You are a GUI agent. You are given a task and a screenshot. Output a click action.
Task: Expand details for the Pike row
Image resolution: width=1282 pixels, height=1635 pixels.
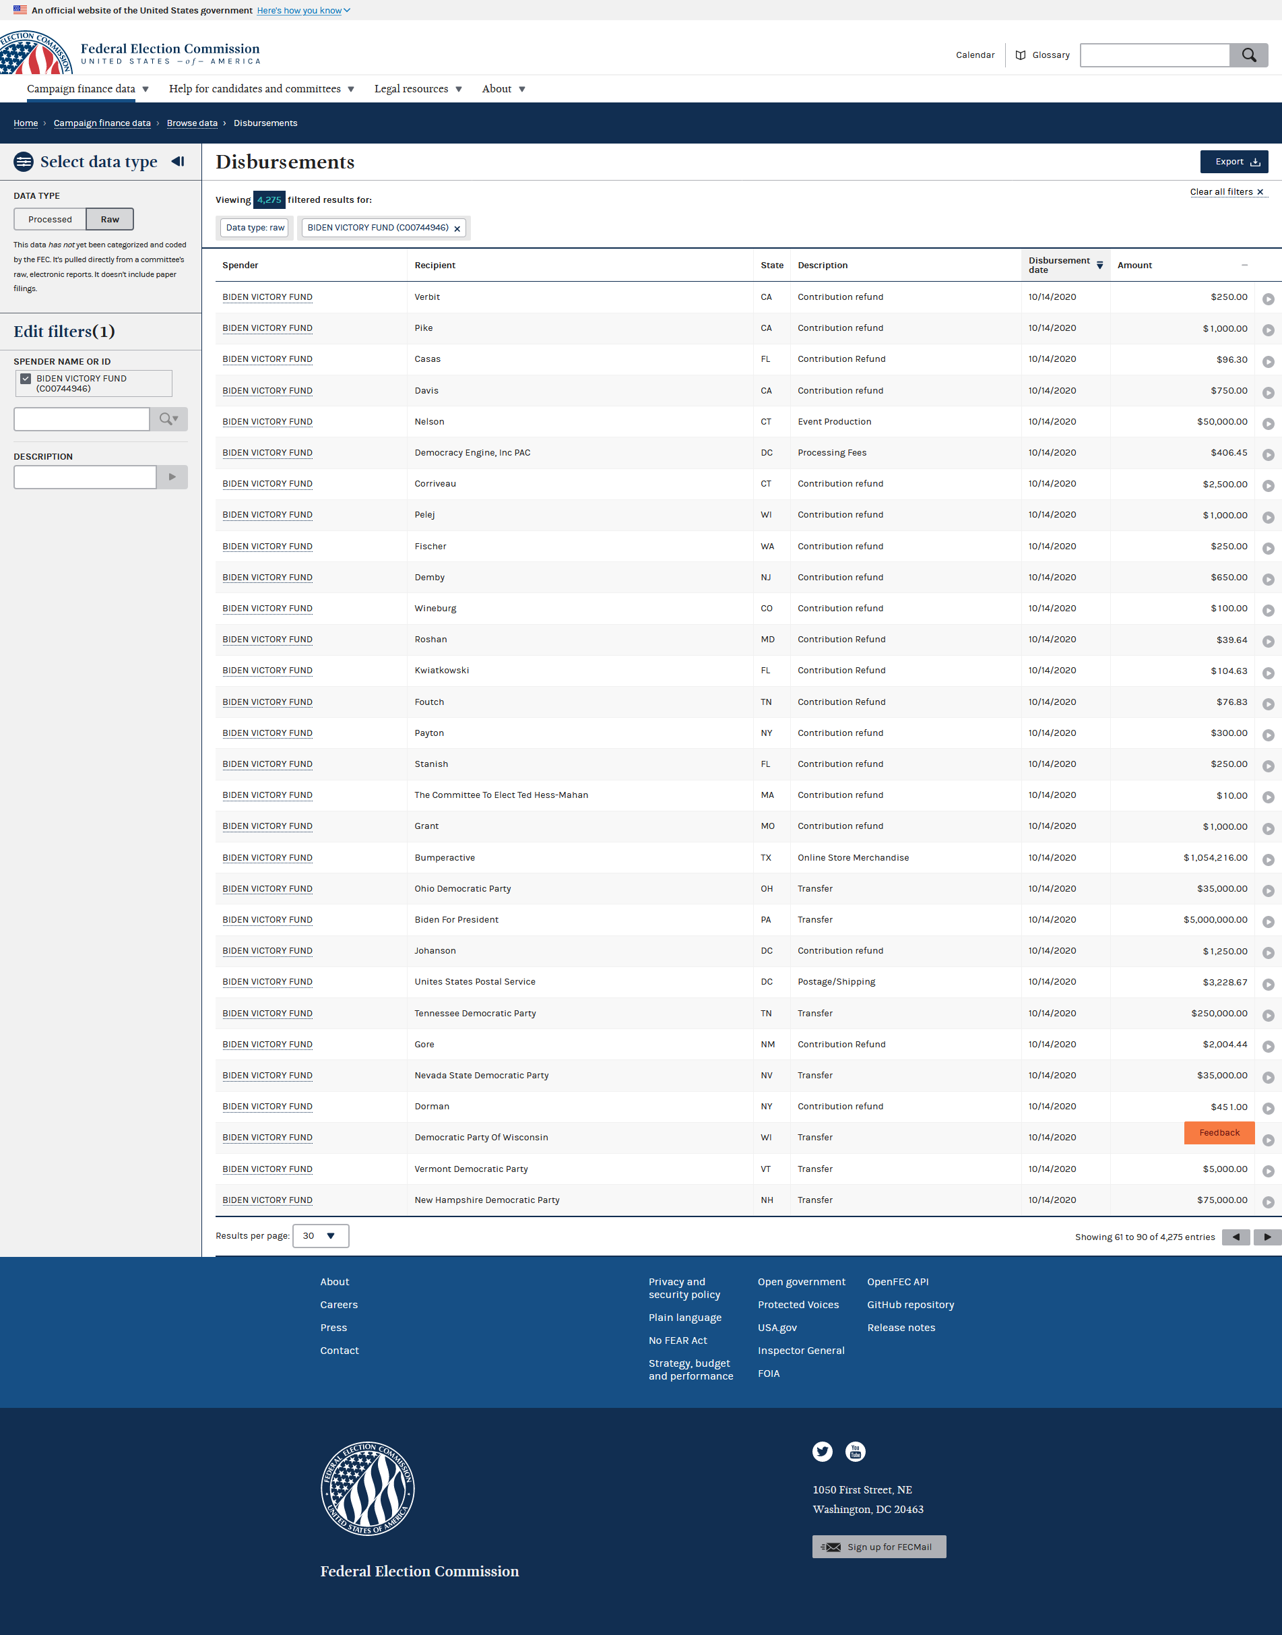point(1268,330)
